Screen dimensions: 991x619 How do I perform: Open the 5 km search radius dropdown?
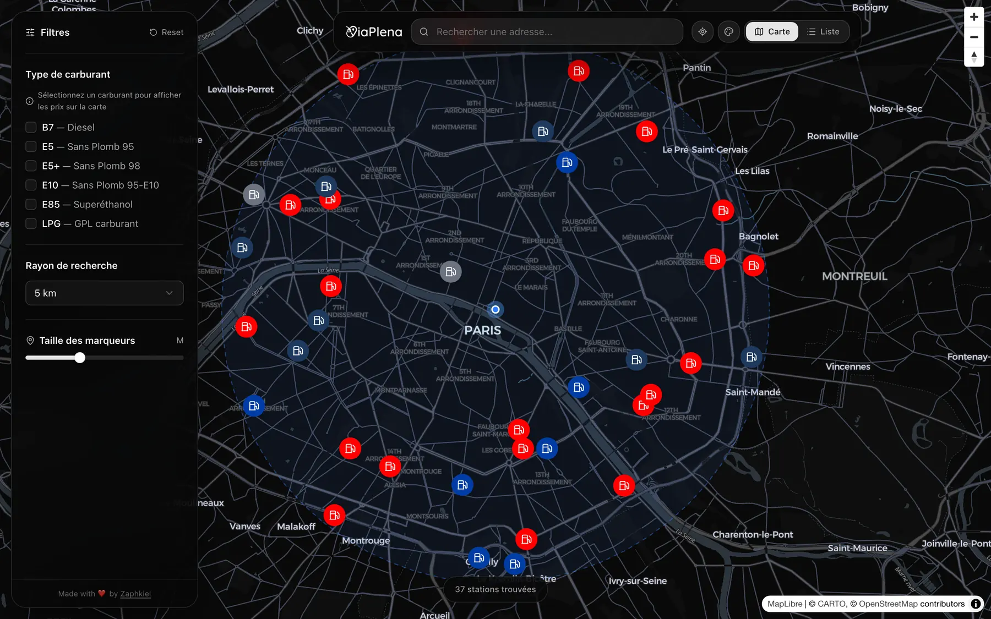(105, 293)
